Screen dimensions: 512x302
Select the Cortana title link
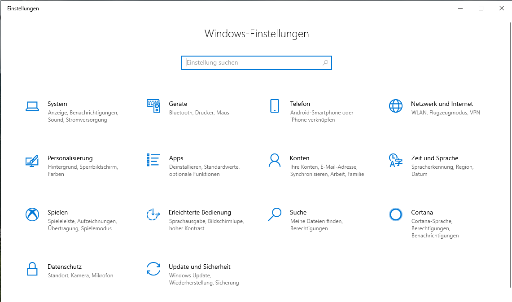pos(422,212)
